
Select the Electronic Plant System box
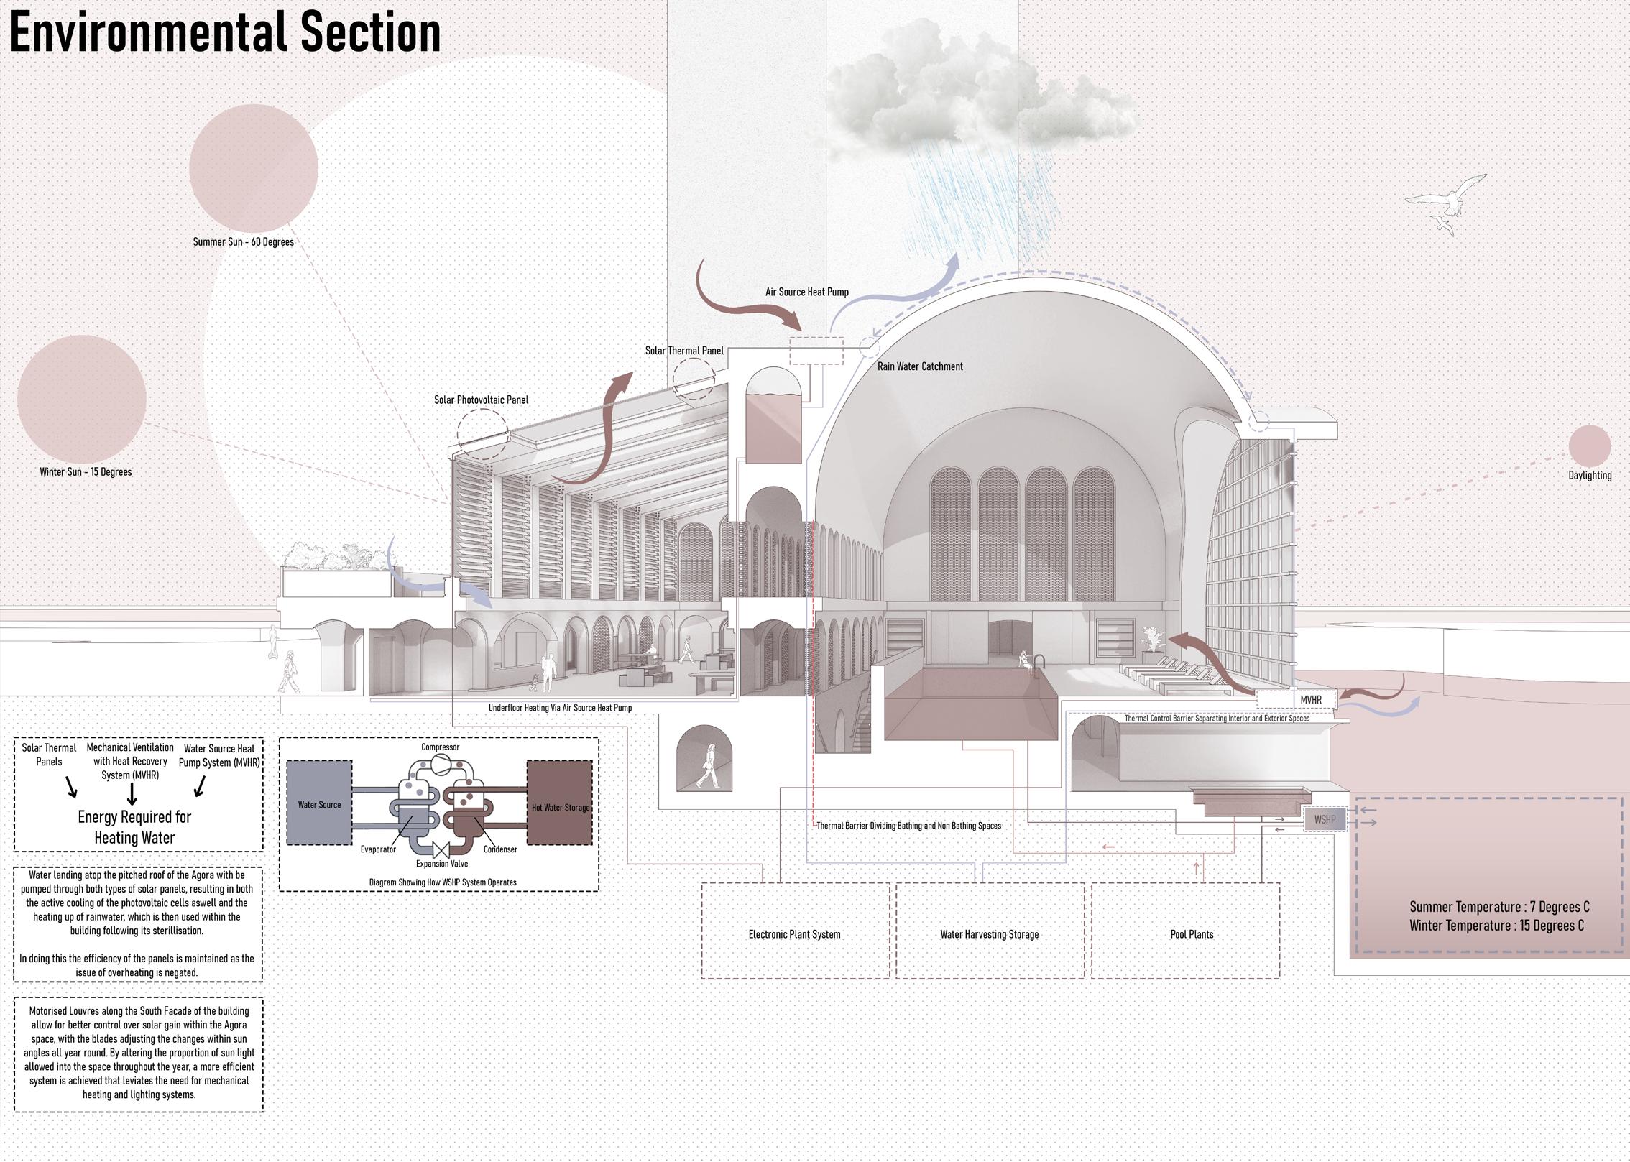pyautogui.click(x=795, y=933)
